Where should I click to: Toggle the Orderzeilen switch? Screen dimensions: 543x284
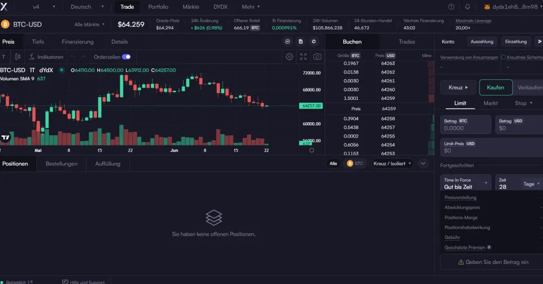click(x=126, y=57)
